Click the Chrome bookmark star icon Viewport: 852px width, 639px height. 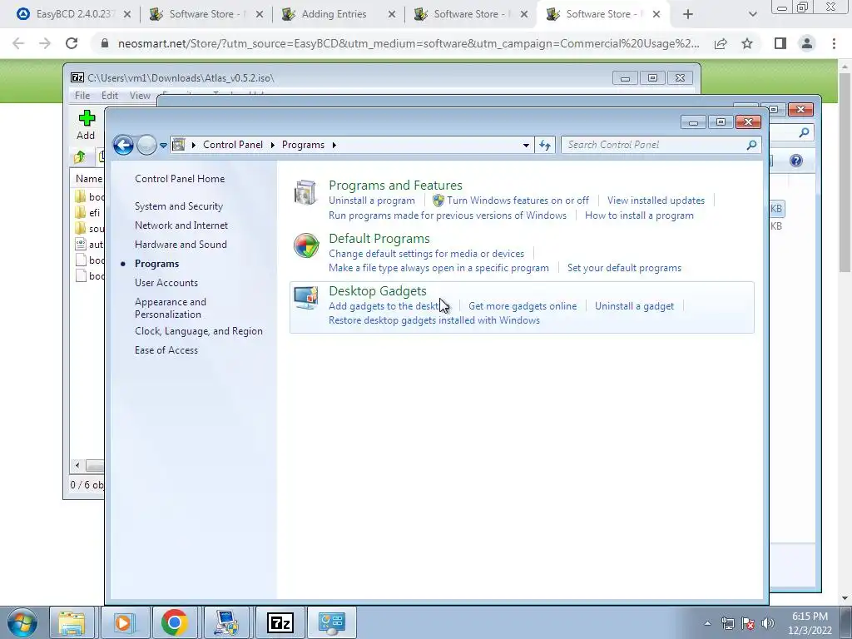747,43
